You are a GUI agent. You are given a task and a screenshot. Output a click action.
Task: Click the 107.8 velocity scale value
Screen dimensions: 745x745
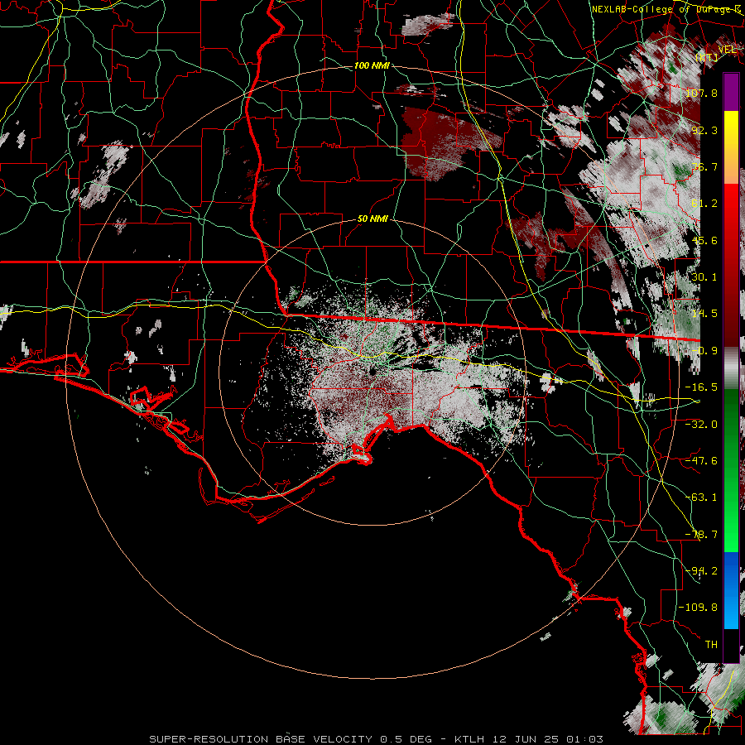pyautogui.click(x=702, y=93)
